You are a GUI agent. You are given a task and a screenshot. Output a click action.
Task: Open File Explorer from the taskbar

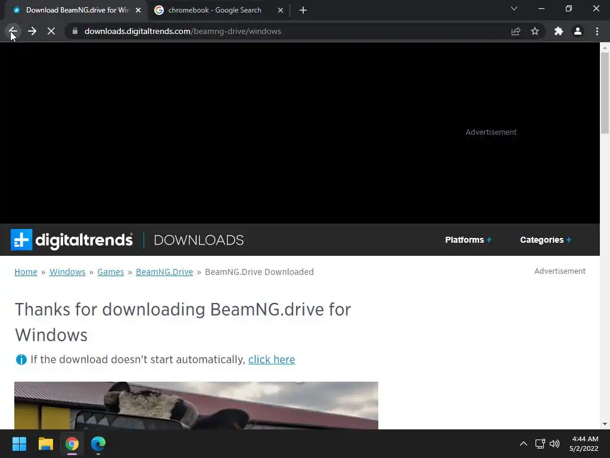coord(45,444)
